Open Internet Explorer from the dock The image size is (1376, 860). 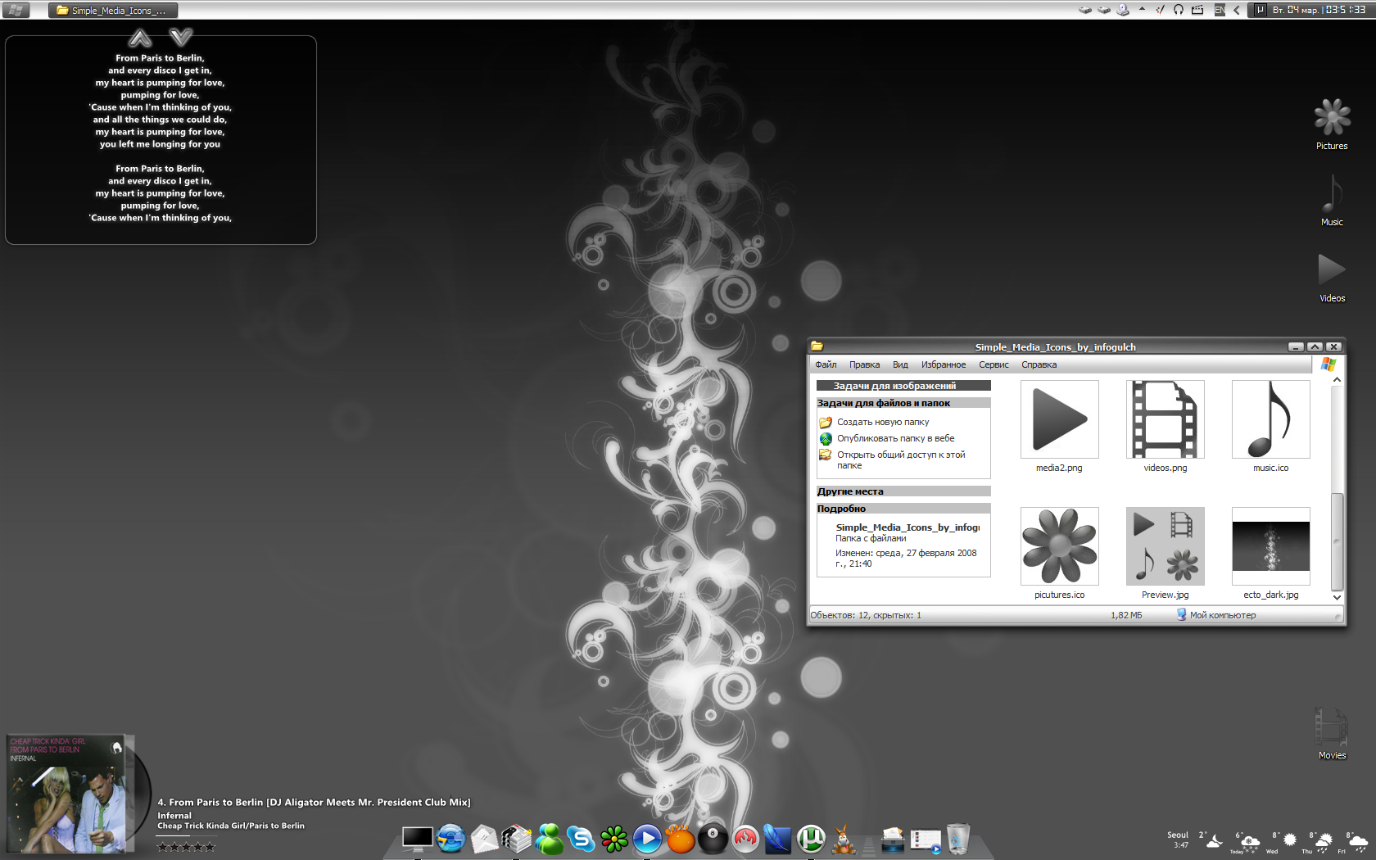pyautogui.click(x=450, y=839)
